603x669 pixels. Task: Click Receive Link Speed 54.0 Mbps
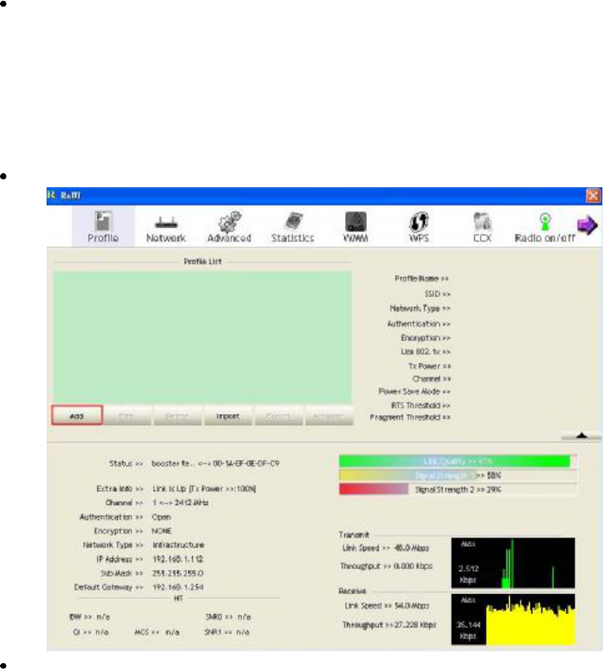click(x=387, y=606)
